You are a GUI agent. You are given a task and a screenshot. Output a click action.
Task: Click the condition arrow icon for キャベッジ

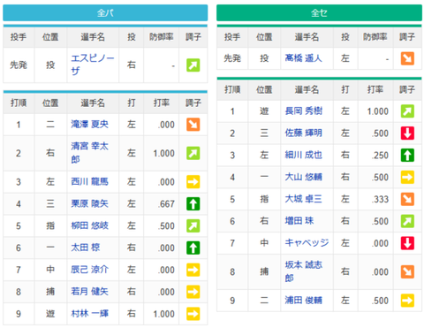pos(407,243)
